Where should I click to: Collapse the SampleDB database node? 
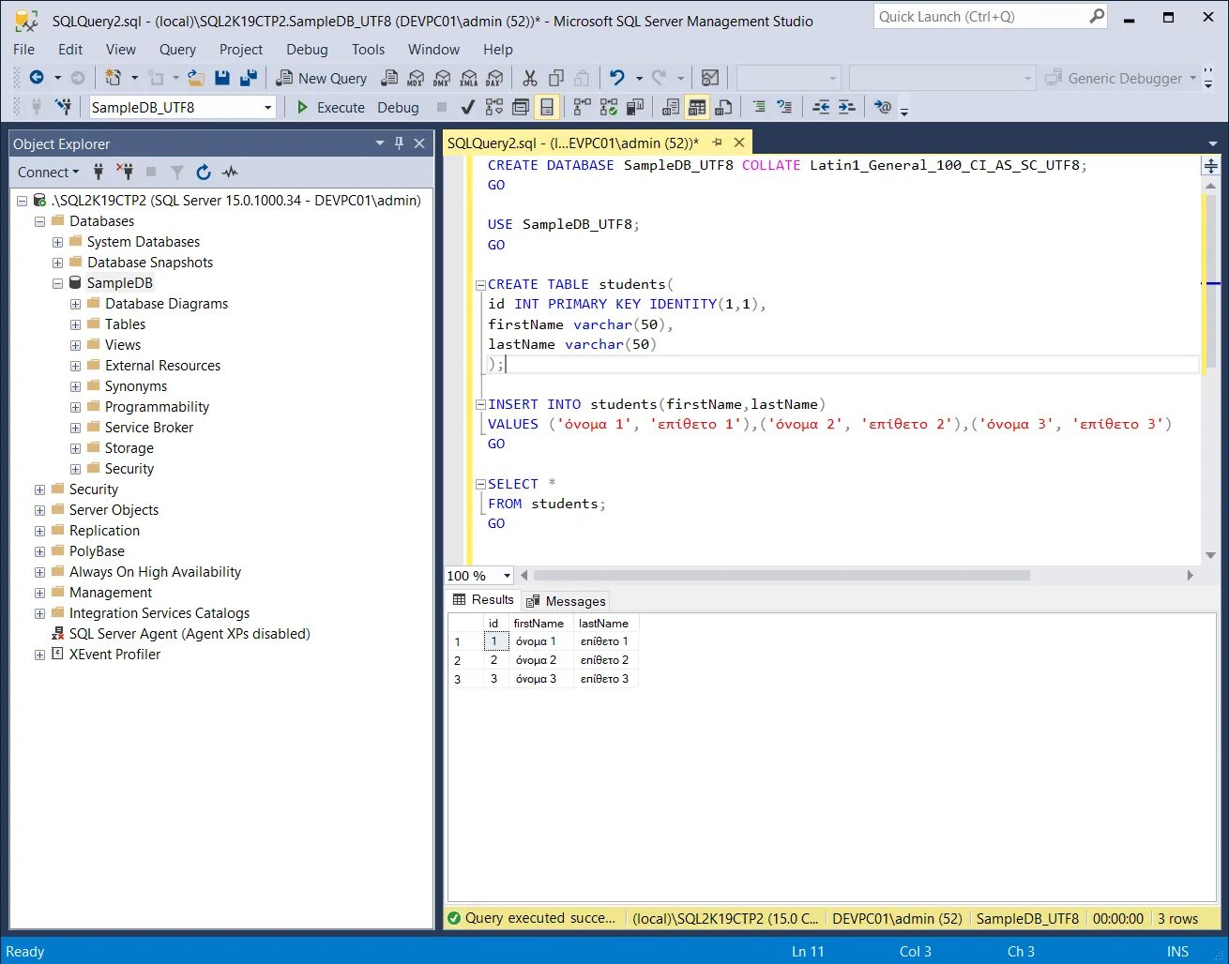(58, 283)
